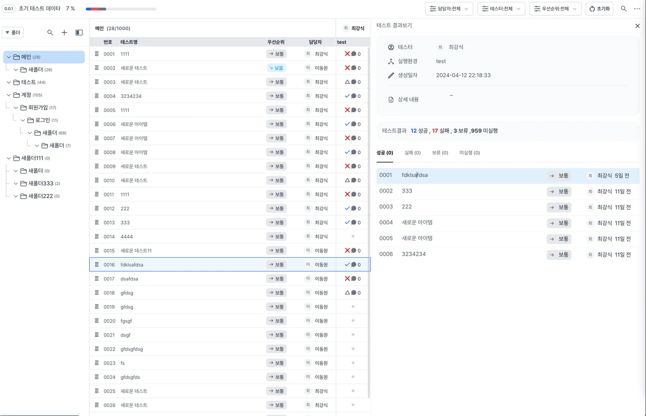The image size is (646, 416).
Task: Click the test list vertical scrollbar
Action: 369,222
